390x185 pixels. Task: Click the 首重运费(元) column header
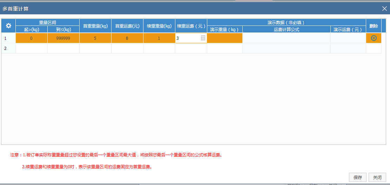pyautogui.click(x=127, y=26)
